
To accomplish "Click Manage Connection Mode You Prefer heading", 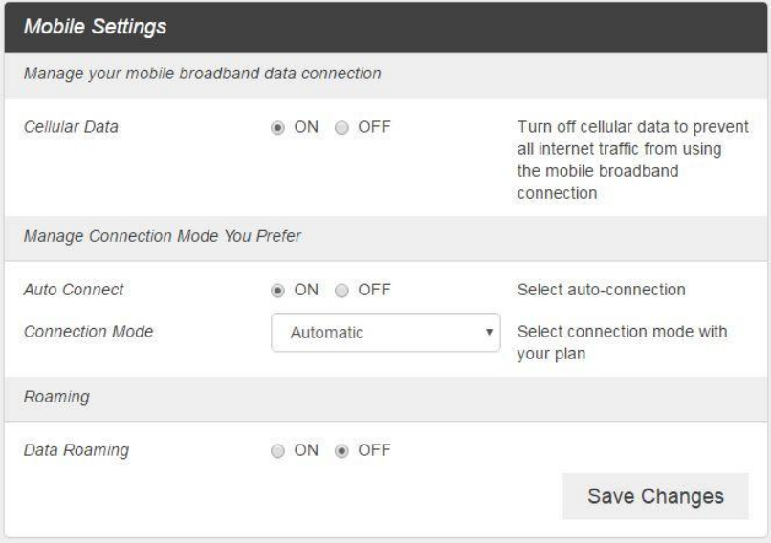I will [163, 236].
